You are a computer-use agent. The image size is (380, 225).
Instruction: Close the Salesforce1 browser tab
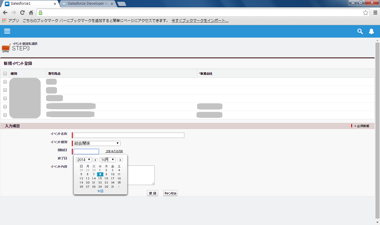click(x=55, y=4)
